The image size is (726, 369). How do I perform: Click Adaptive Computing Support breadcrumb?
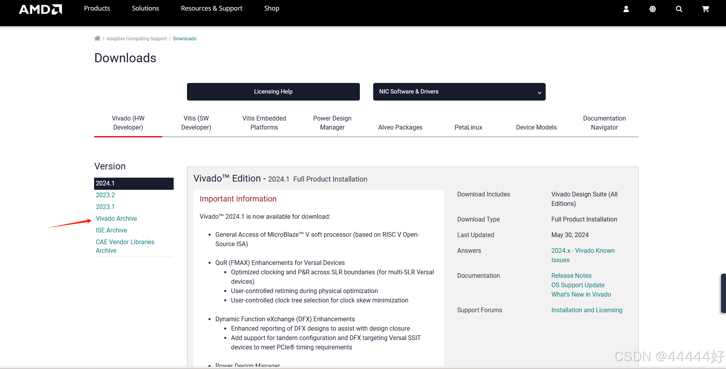(x=136, y=39)
